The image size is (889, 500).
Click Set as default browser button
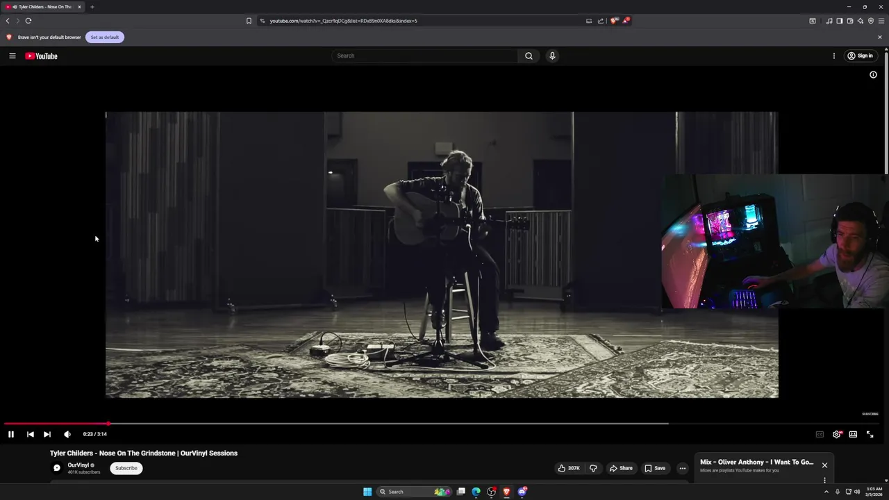105,37
